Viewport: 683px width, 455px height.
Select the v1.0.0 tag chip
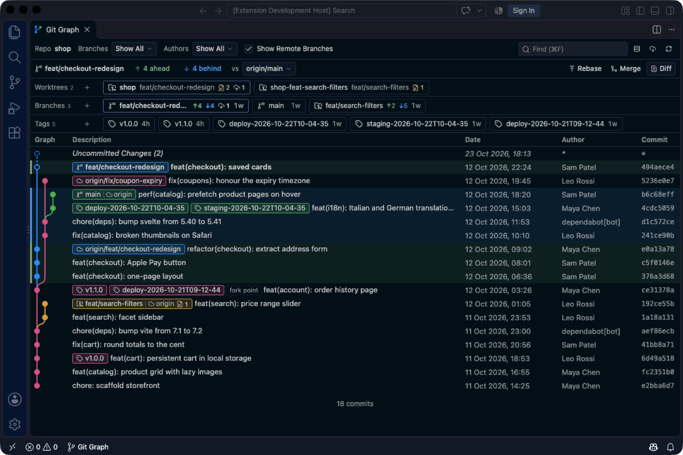[x=129, y=124]
